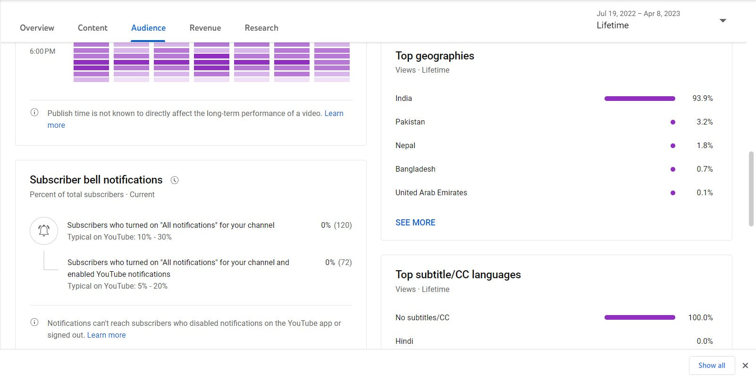Click the bell notification icon
Screen dimensions: 756x382
pos(44,231)
